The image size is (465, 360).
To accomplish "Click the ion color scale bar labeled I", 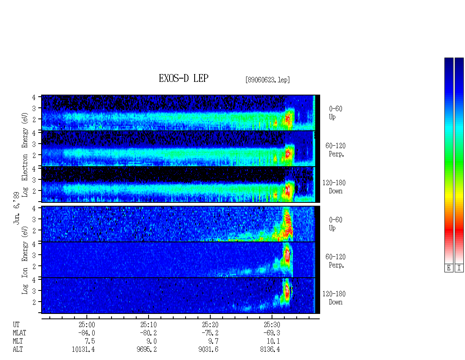I will (x=459, y=160).
